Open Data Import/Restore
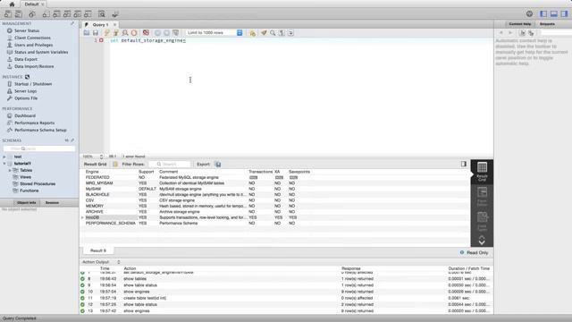This screenshot has width=572, height=322. tap(34, 66)
